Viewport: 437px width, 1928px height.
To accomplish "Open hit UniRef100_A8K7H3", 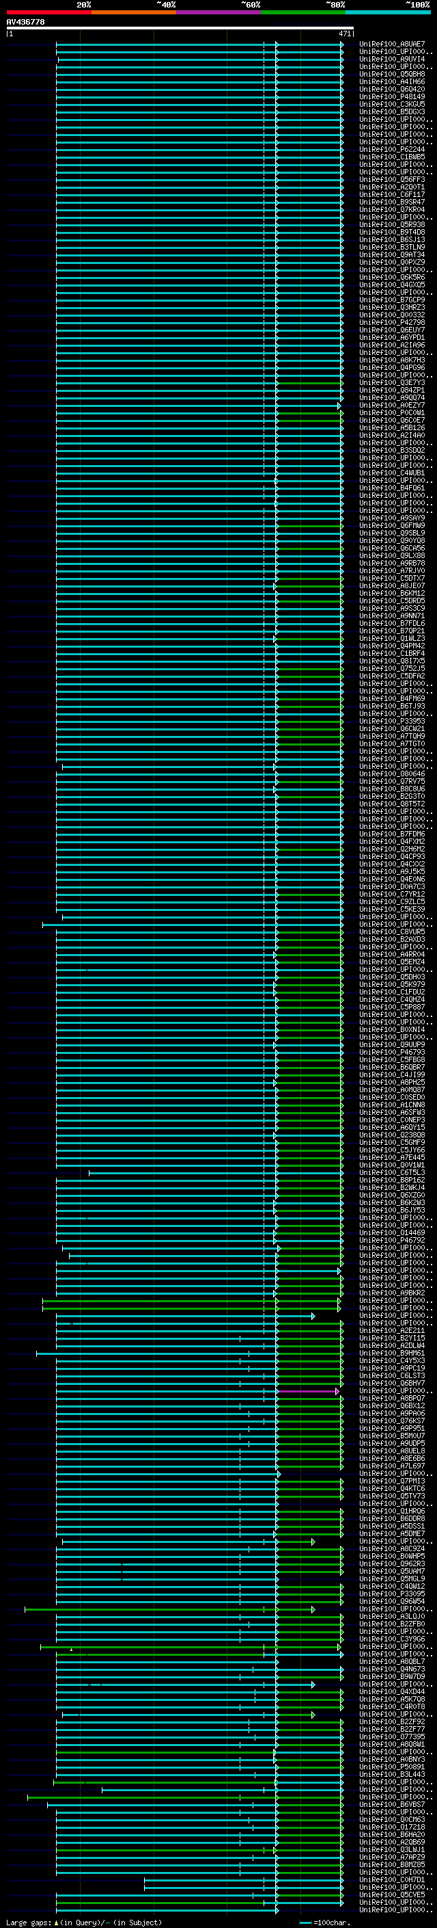I will tap(392, 360).
